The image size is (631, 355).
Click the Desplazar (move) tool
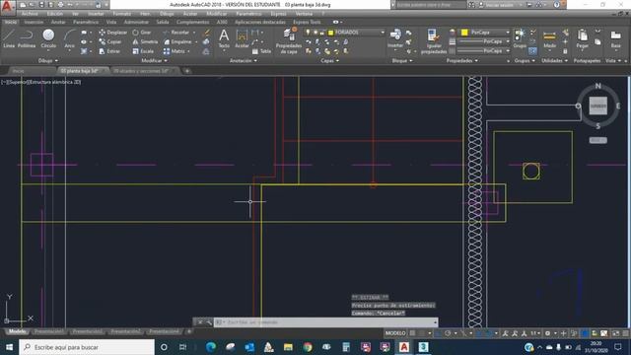112,33
